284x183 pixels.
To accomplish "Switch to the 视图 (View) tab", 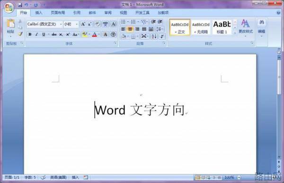I will click(124, 13).
